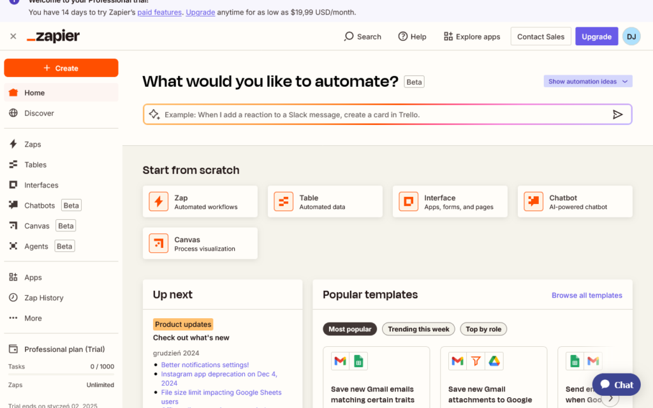Viewport: 653px width, 408px height.
Task: Open Zaps in the sidebar
Action: pos(61,144)
